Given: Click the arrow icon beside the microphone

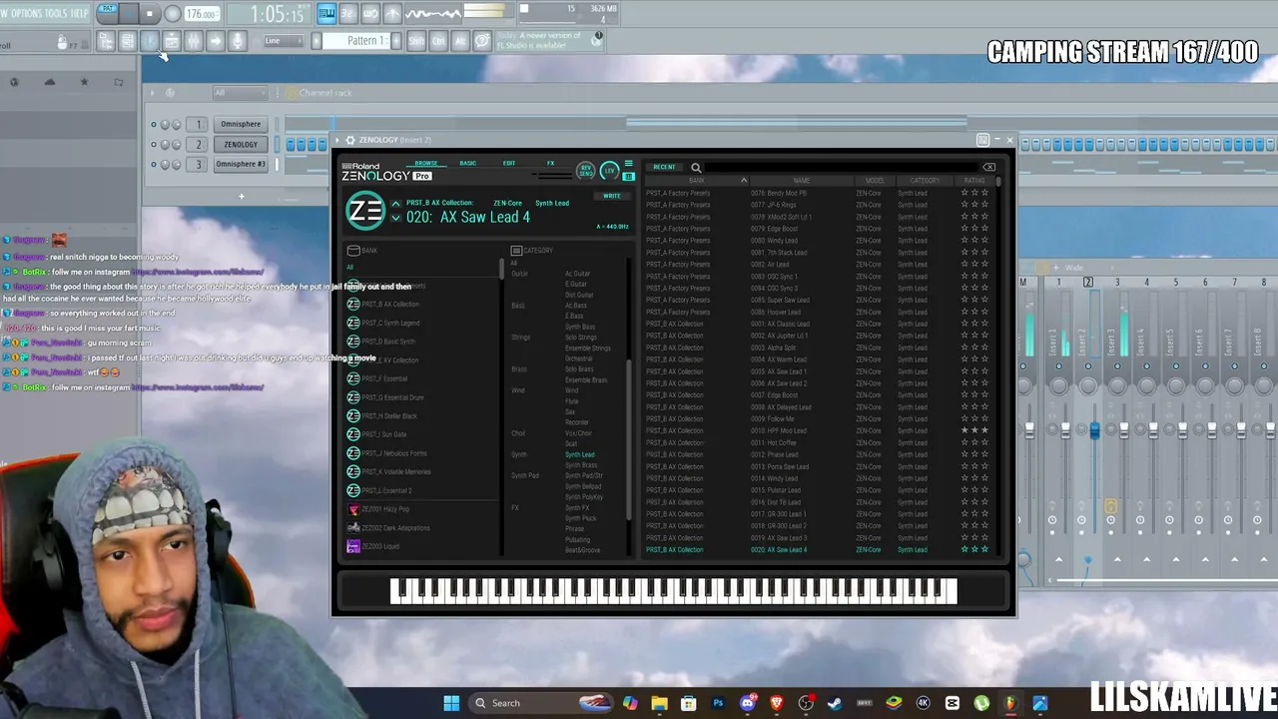Looking at the screenshot, I should click(215, 41).
